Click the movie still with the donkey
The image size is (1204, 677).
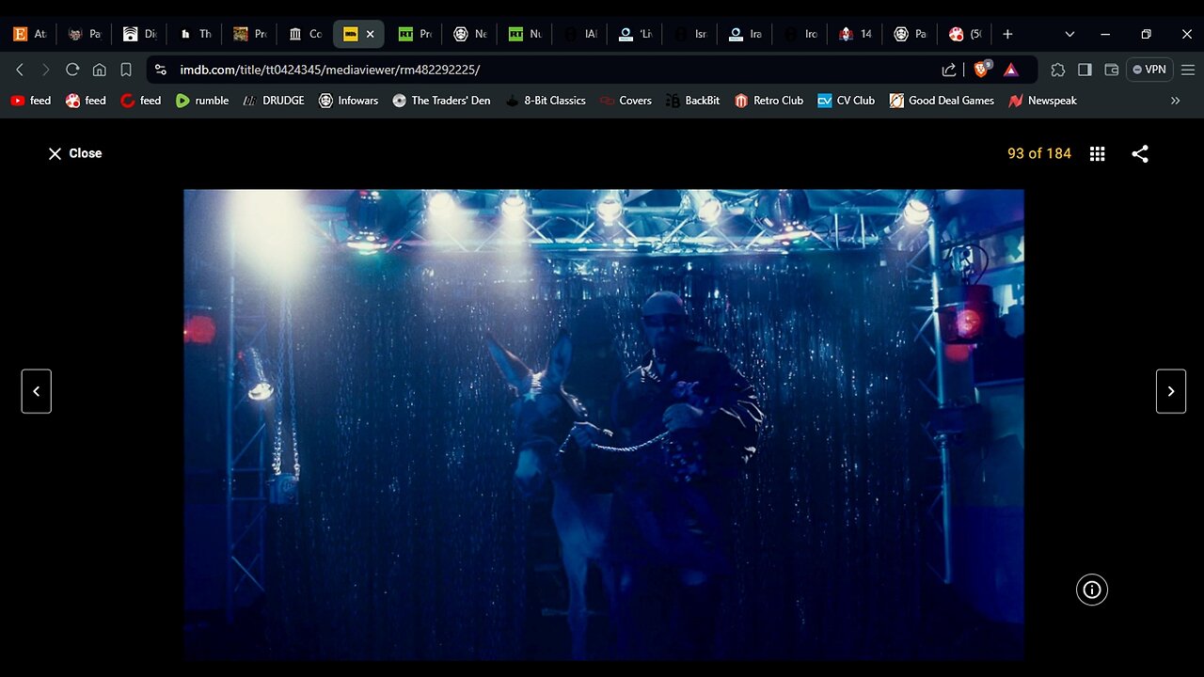604,424
